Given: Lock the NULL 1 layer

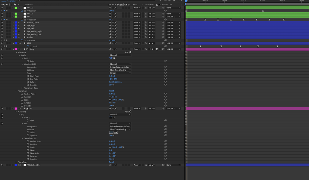Looking at the screenshot, I should [9, 13].
